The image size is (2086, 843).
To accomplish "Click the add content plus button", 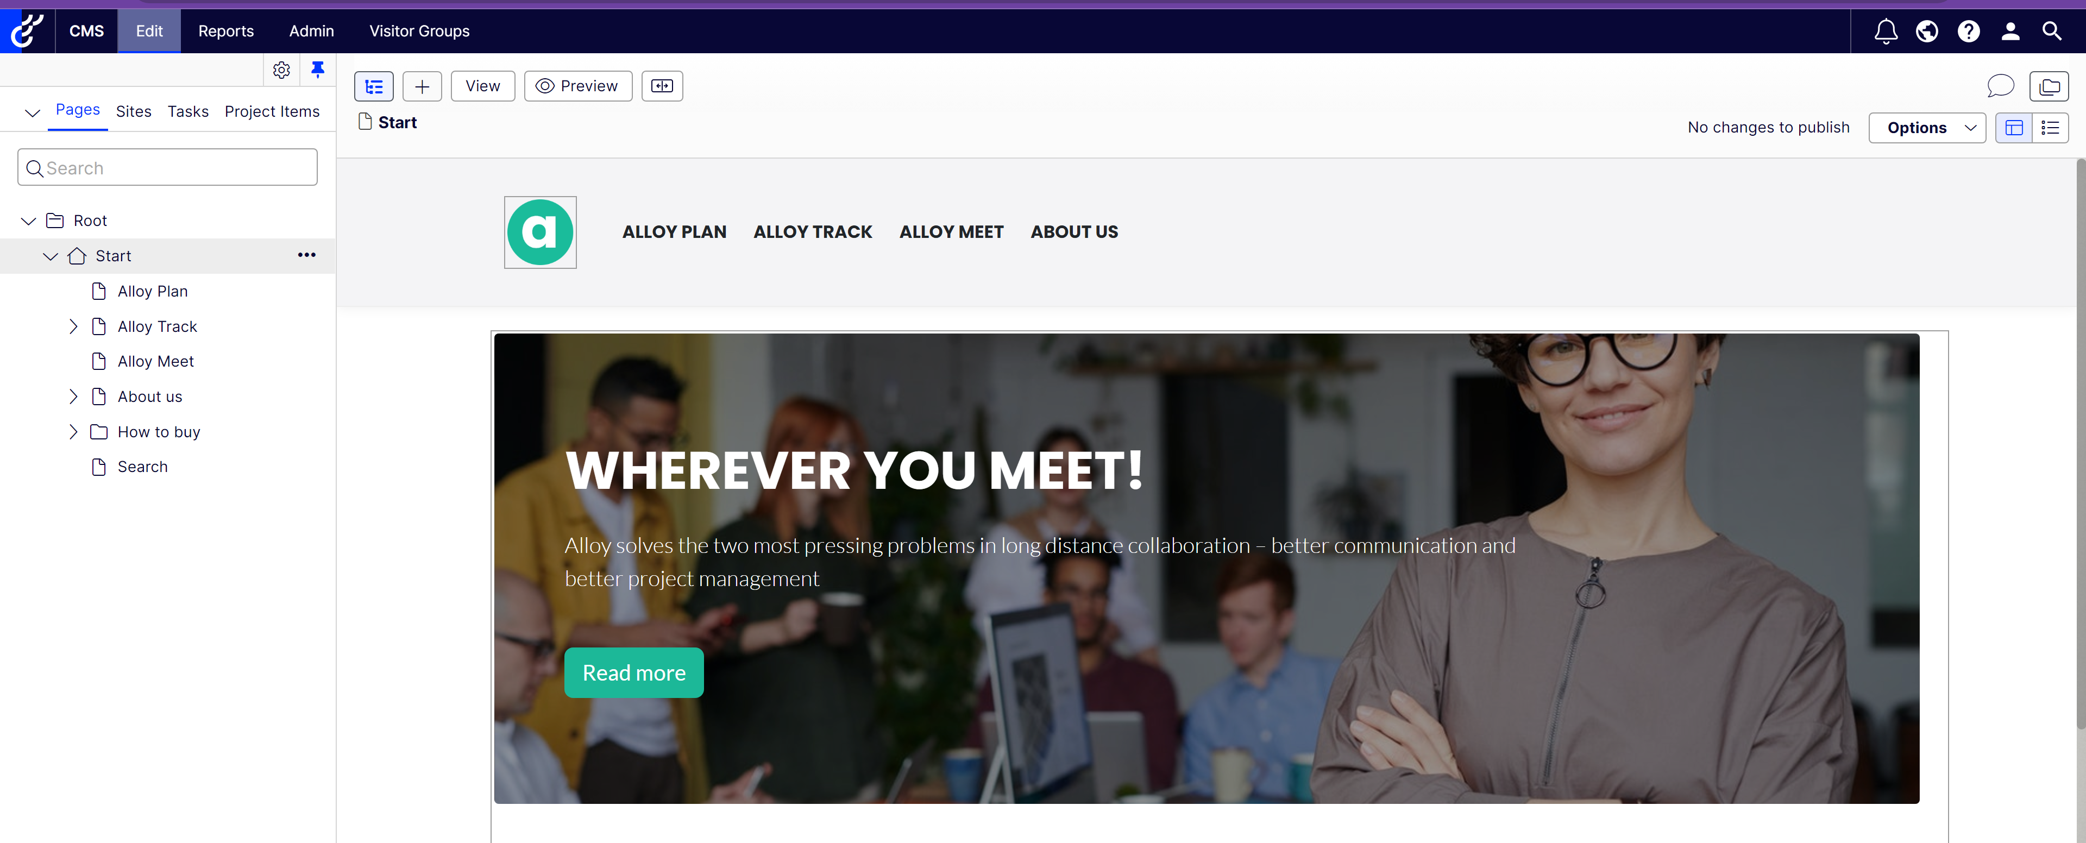I will [x=422, y=86].
